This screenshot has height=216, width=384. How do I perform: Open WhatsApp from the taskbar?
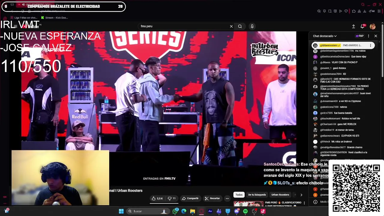pos(175,211)
